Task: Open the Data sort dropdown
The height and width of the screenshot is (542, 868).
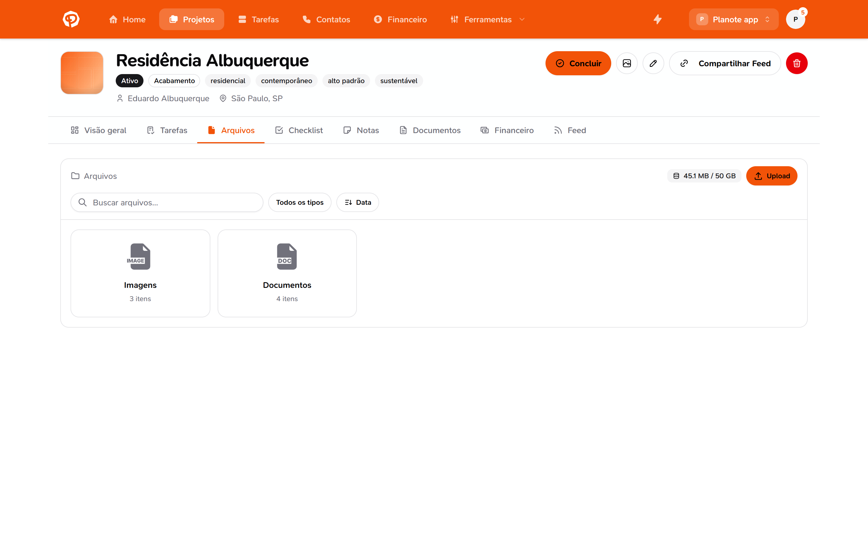Action: click(x=358, y=203)
